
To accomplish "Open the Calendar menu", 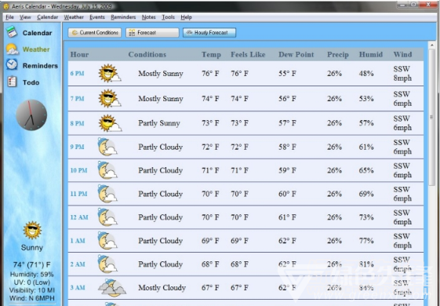I will 47,17.
